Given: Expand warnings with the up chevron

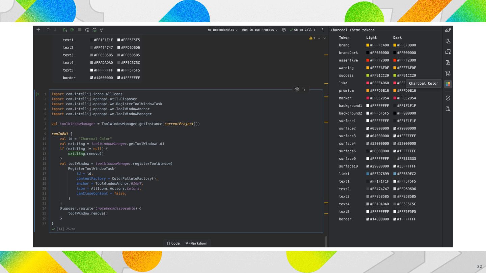Looking at the screenshot, I should click(x=319, y=38).
